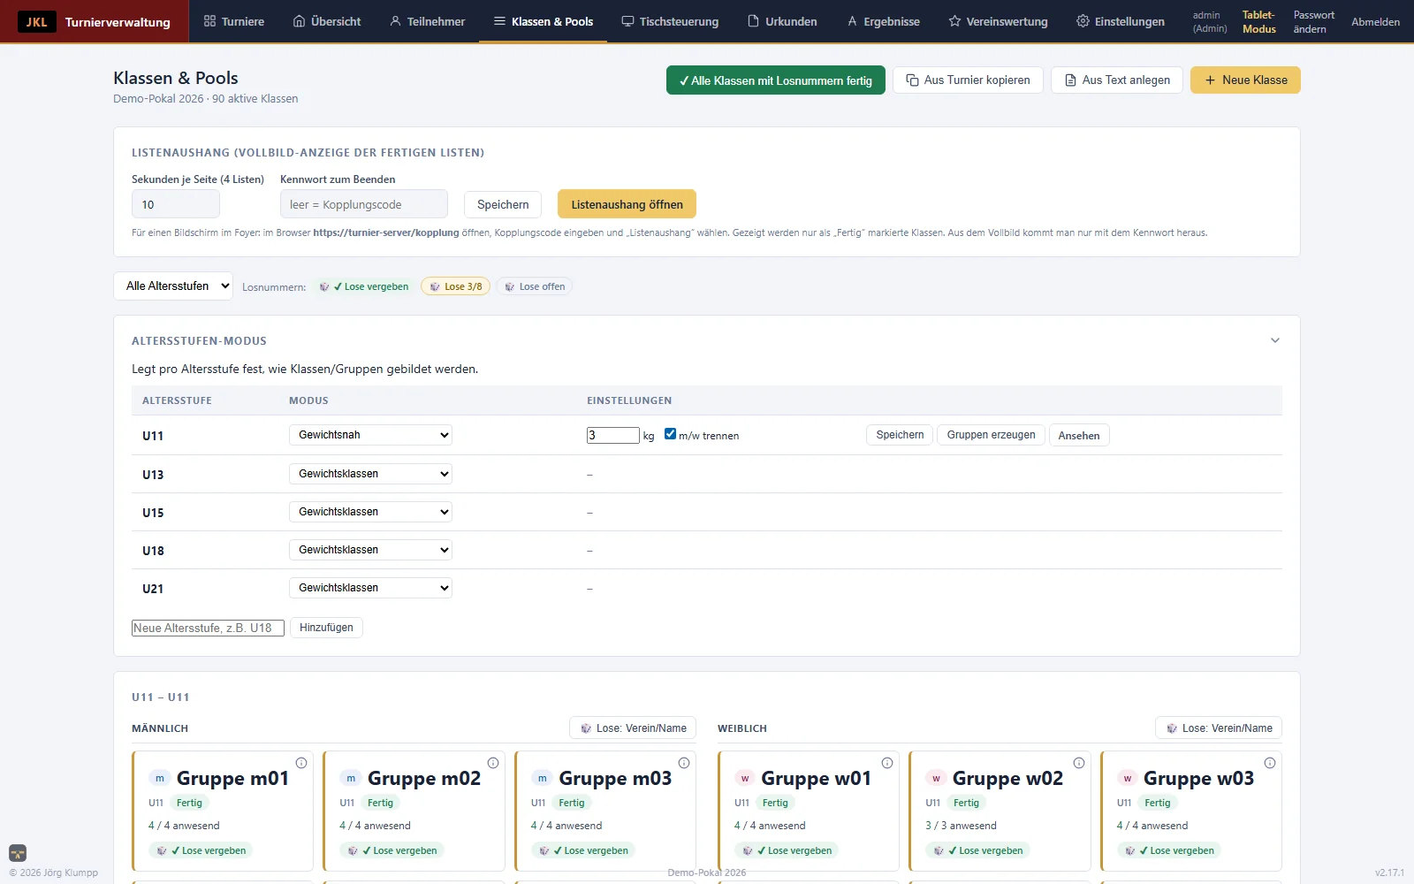
Task: Open the U18 Modus dropdown
Action: point(370,550)
